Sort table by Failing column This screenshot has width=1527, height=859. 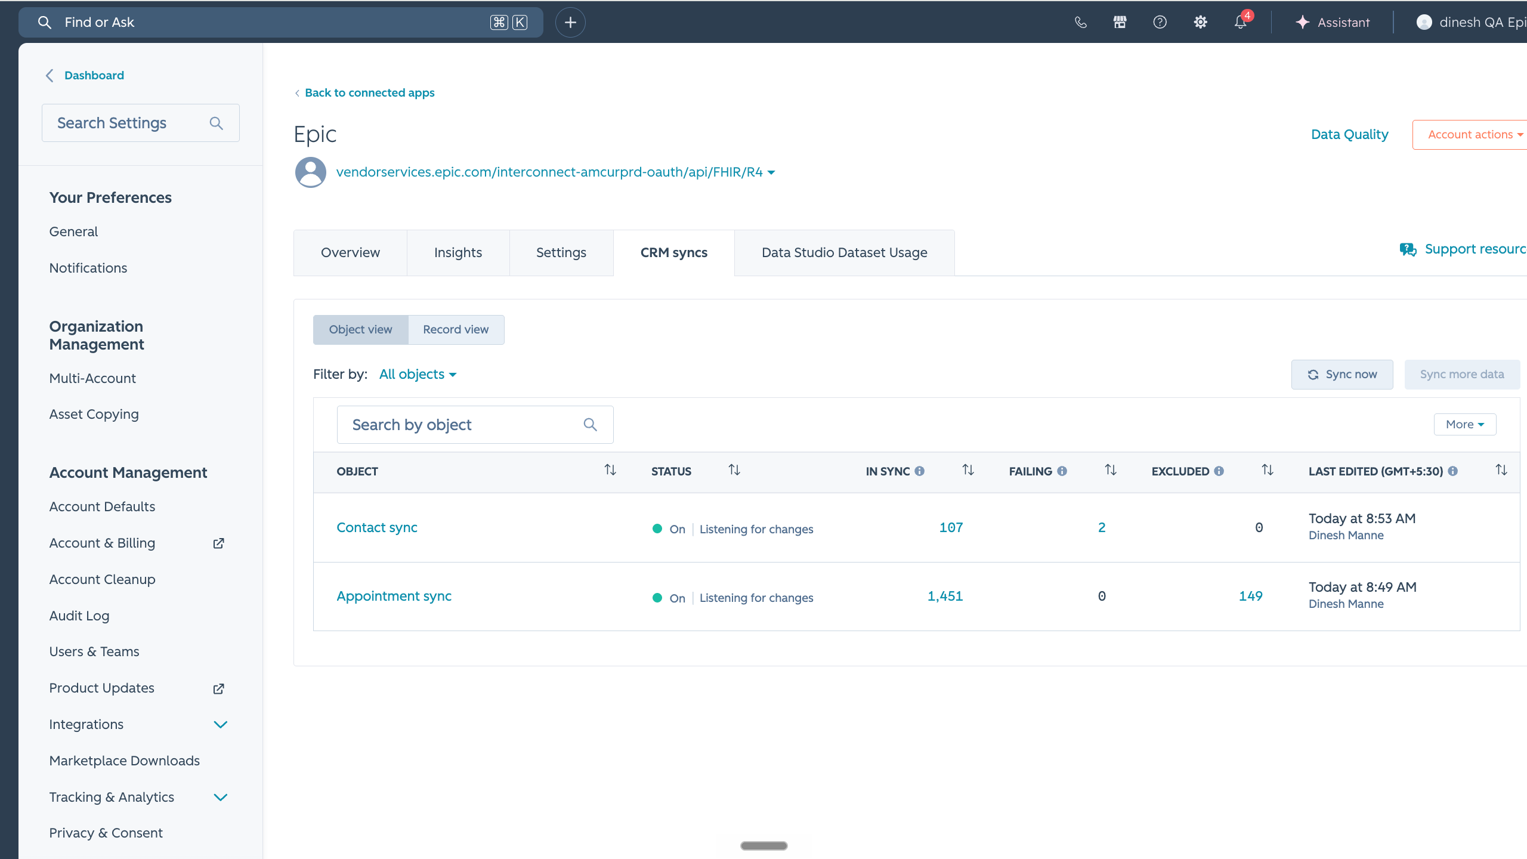click(1111, 471)
